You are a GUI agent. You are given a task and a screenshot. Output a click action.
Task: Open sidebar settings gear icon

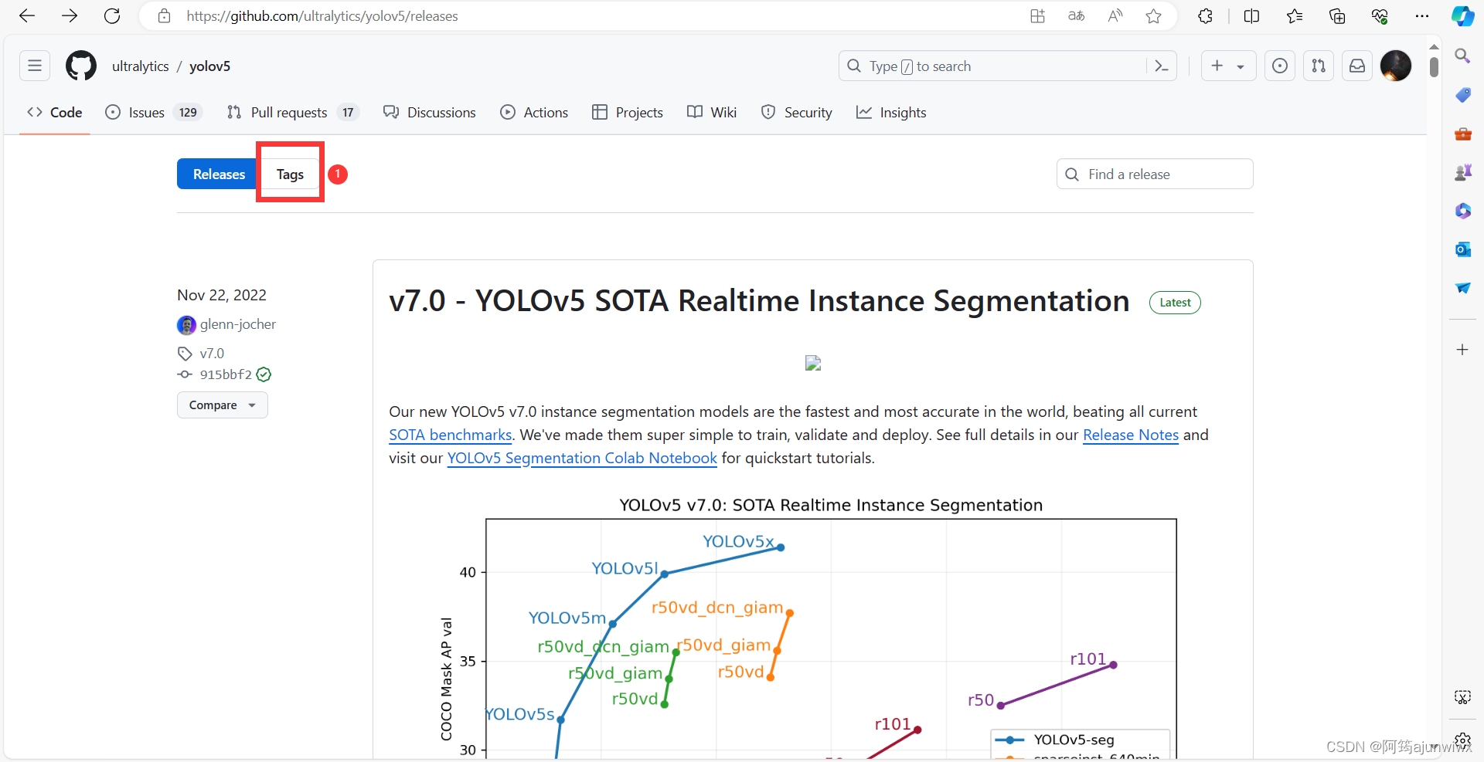click(1462, 740)
